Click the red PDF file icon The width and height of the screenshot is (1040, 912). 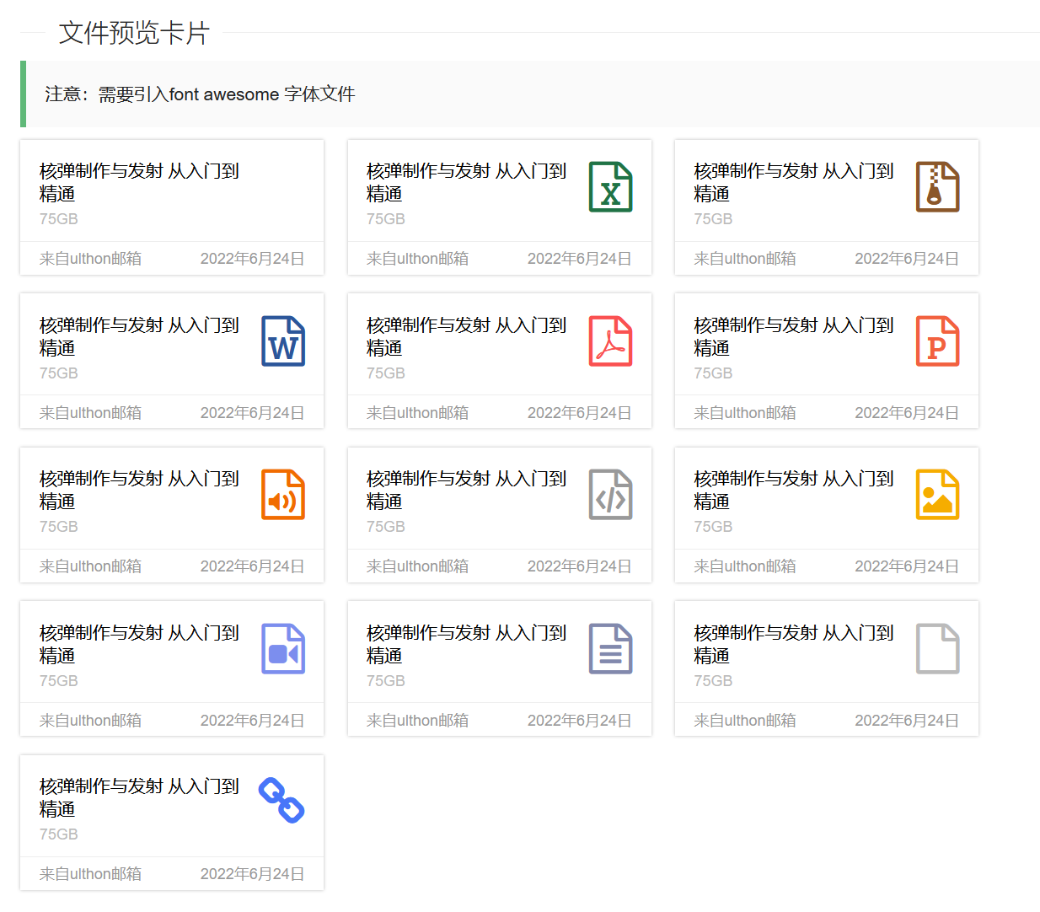610,341
